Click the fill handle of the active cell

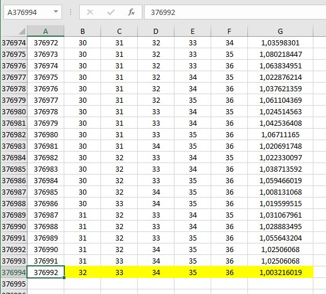click(x=64, y=277)
